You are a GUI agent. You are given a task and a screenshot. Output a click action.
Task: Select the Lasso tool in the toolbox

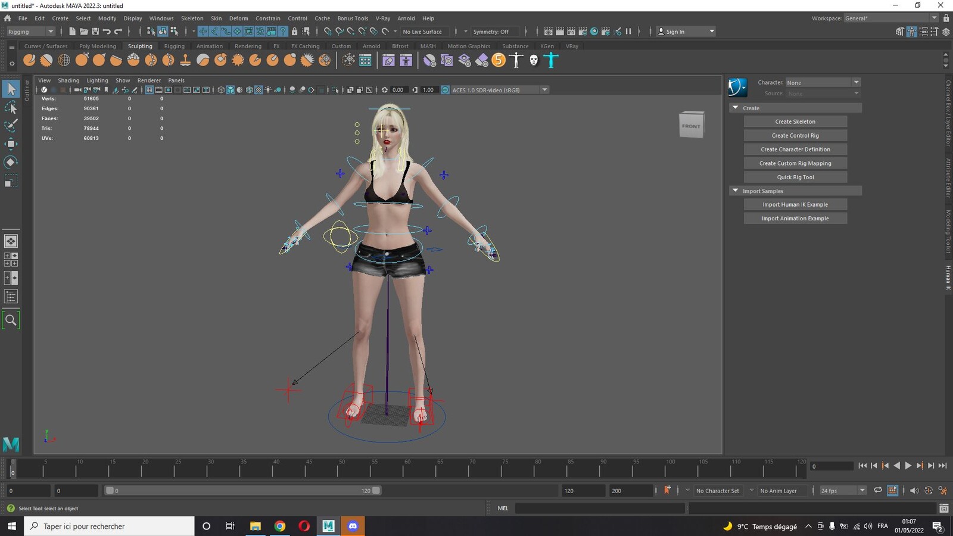(11, 108)
